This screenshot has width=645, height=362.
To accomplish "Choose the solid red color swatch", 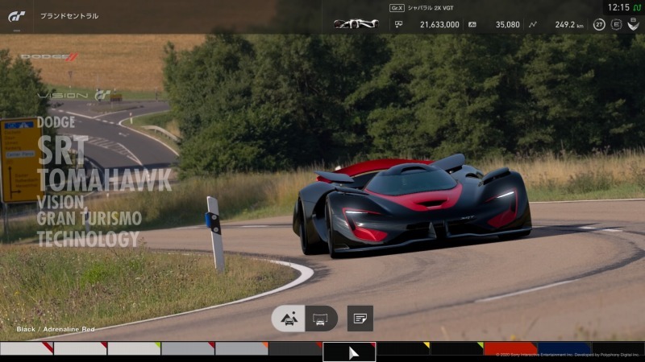I will coord(510,348).
